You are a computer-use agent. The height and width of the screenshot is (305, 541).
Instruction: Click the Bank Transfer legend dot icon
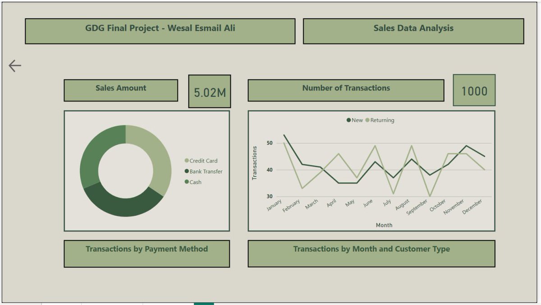[x=186, y=171]
